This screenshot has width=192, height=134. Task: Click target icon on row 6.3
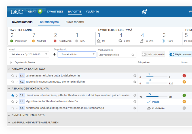[135, 101]
